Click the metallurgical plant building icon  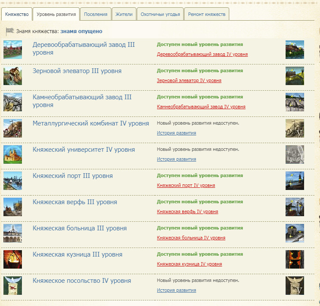pyautogui.click(x=12, y=128)
